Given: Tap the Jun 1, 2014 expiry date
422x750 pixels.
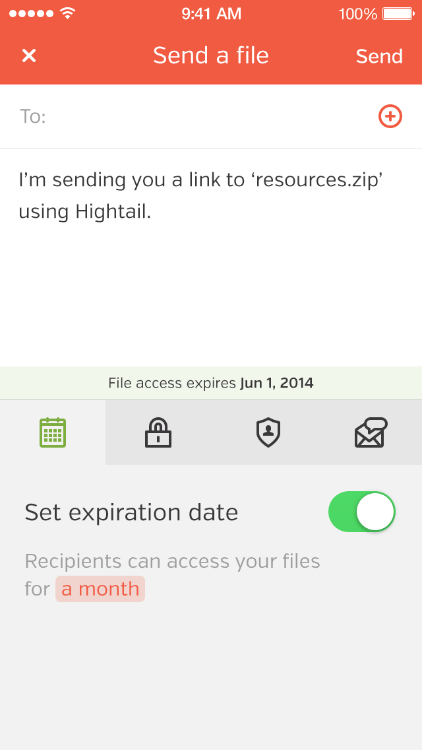Looking at the screenshot, I should click(x=277, y=383).
